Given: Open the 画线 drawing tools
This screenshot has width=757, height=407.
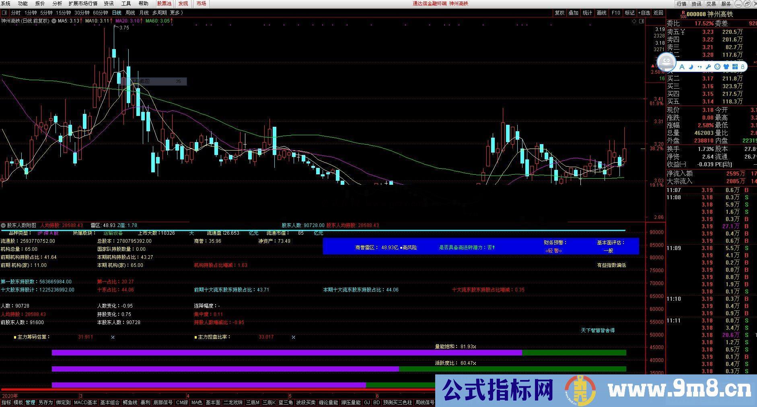Looking at the screenshot, I should (601, 12).
